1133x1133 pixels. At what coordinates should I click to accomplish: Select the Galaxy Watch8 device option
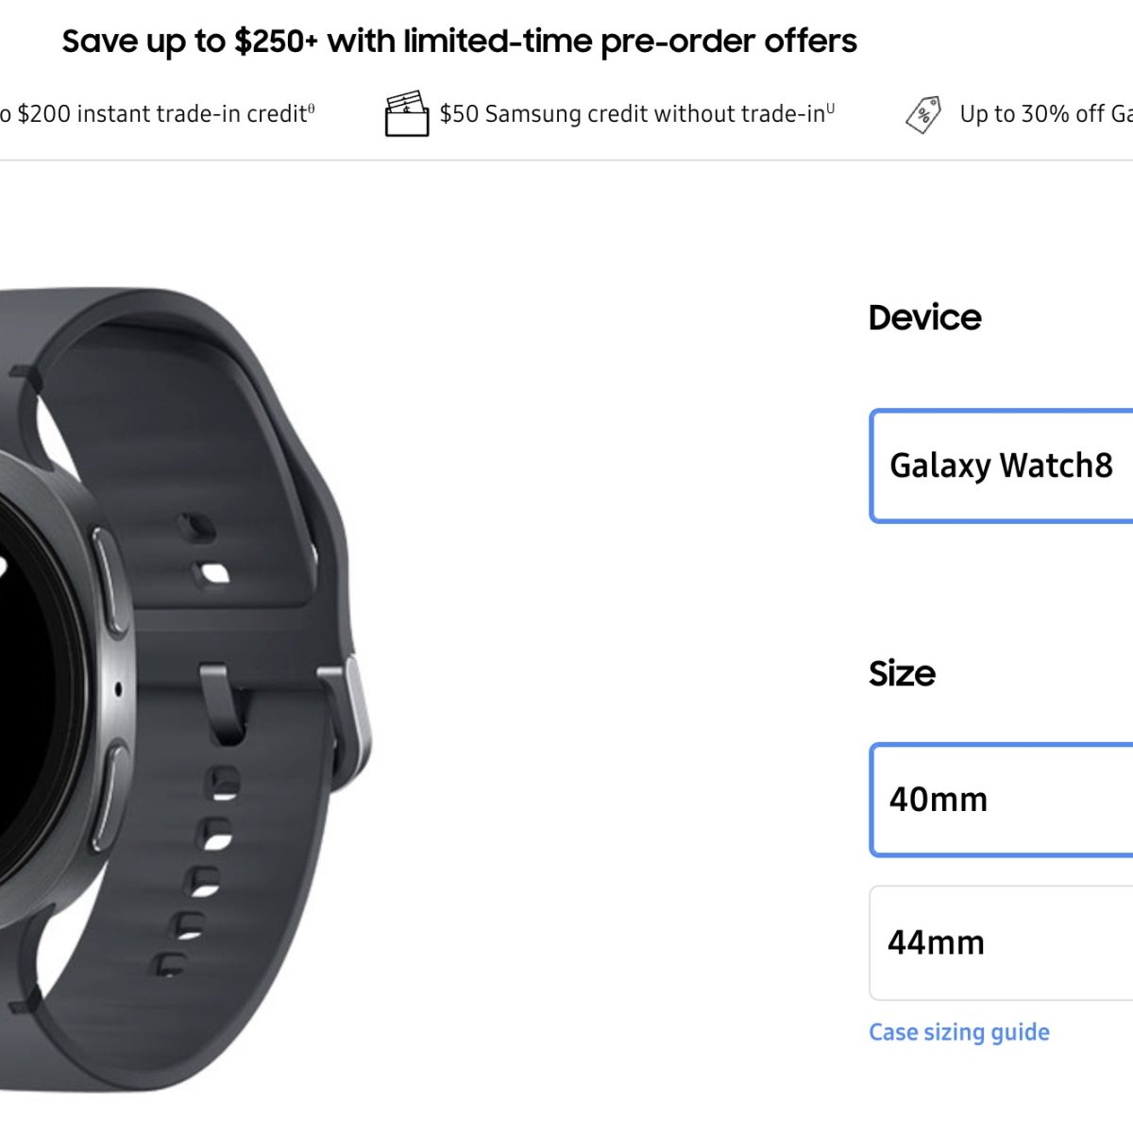[1001, 465]
